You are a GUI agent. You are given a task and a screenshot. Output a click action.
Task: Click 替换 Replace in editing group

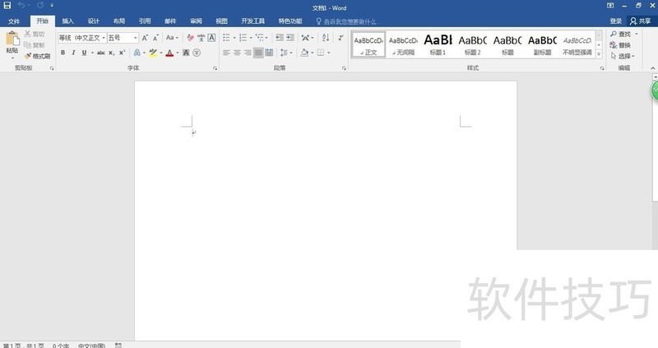[620, 45]
